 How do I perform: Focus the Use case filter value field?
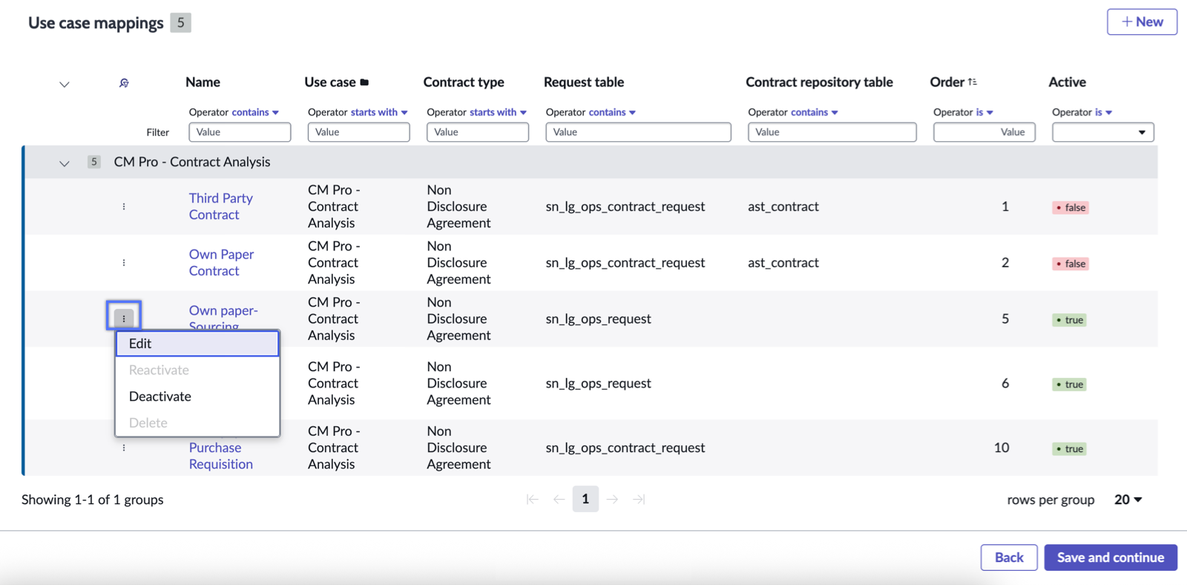358,132
